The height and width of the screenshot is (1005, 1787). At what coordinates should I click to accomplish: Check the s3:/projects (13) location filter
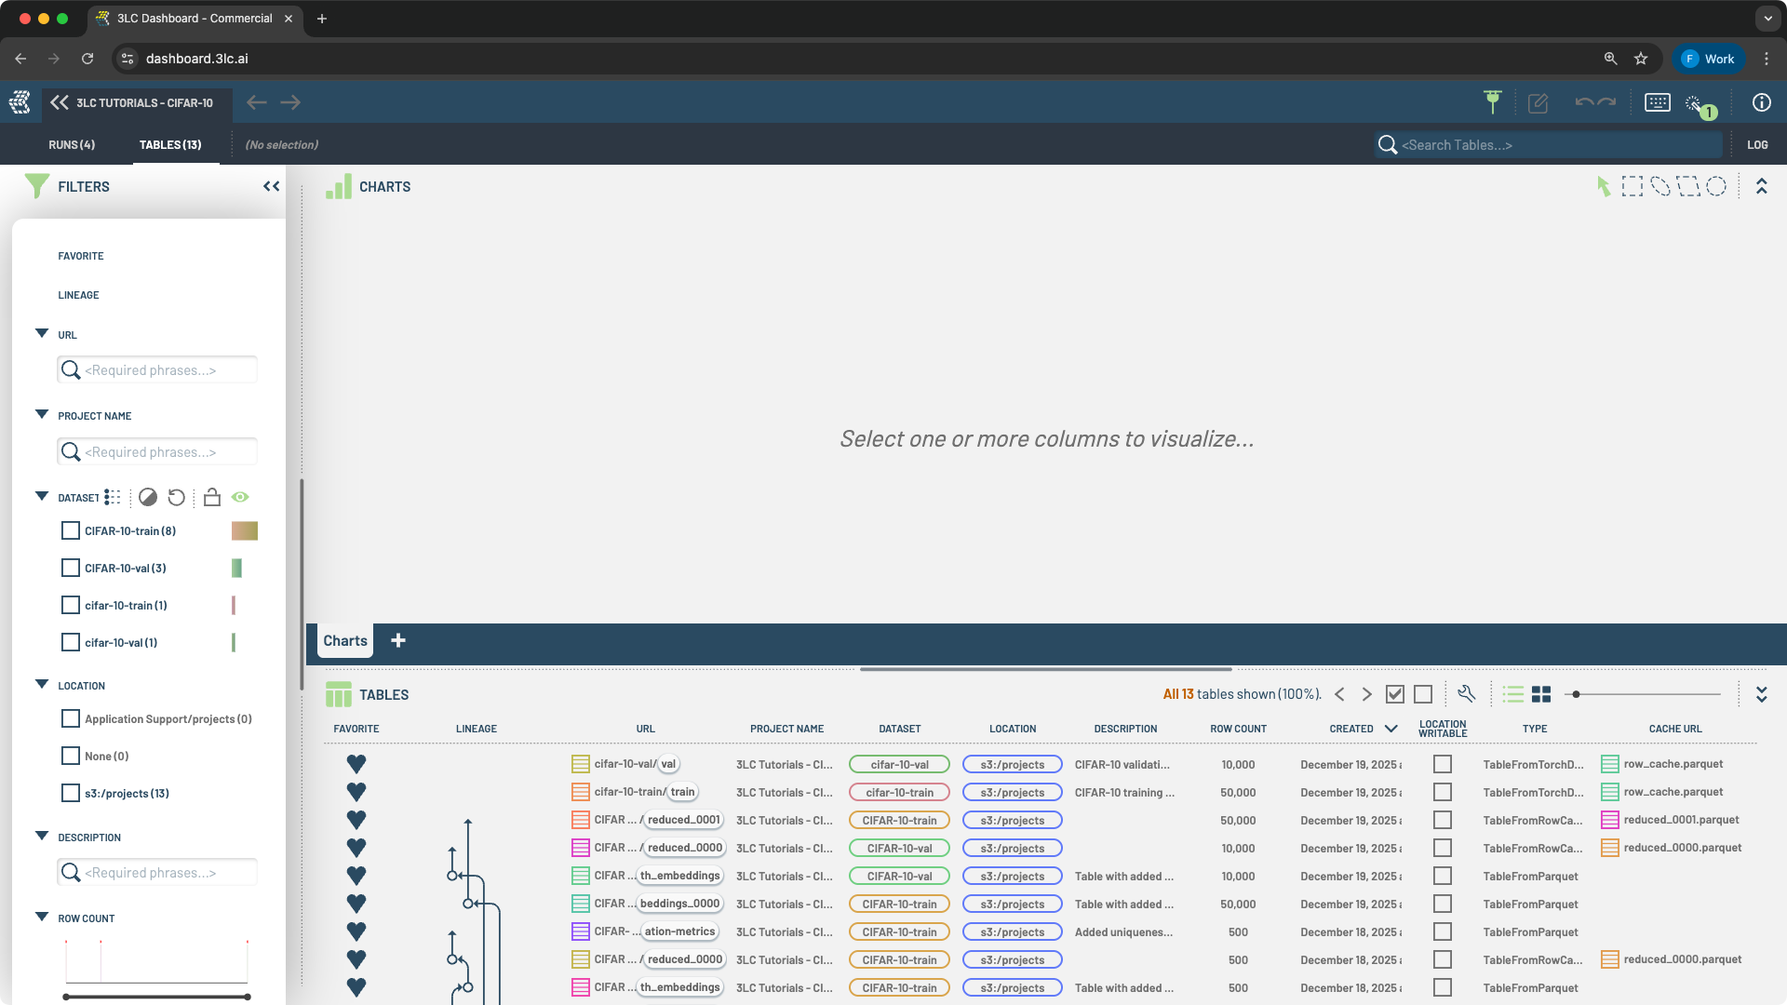tap(71, 793)
